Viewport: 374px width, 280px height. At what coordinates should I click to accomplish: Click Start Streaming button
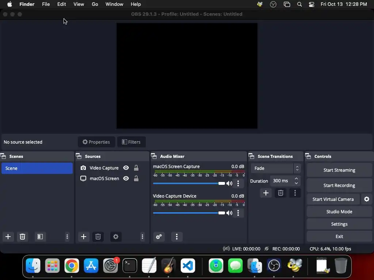tap(339, 170)
